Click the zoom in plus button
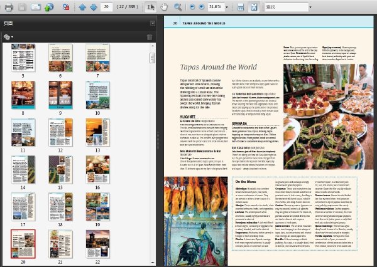This screenshot has height=267, width=377. tap(202, 7)
